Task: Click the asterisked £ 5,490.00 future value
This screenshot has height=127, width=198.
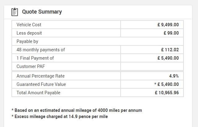Action: 166,84
